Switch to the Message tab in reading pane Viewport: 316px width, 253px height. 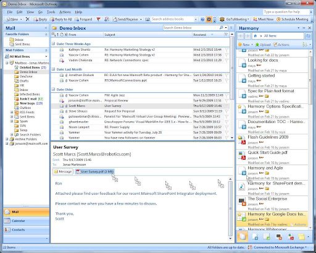tap(62, 171)
